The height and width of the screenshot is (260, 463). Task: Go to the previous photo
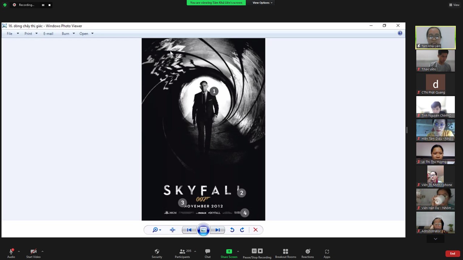pyautogui.click(x=189, y=230)
